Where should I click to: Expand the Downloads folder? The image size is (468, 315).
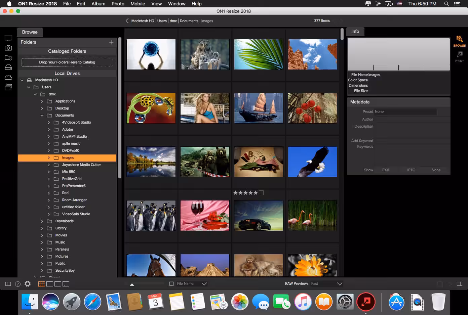click(x=42, y=221)
